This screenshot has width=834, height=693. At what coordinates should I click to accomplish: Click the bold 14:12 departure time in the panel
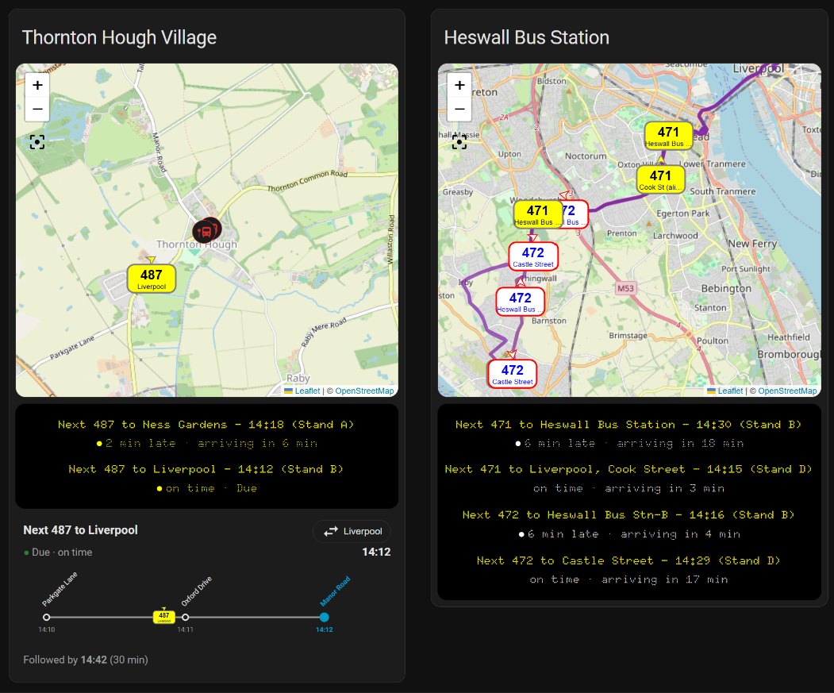(377, 552)
